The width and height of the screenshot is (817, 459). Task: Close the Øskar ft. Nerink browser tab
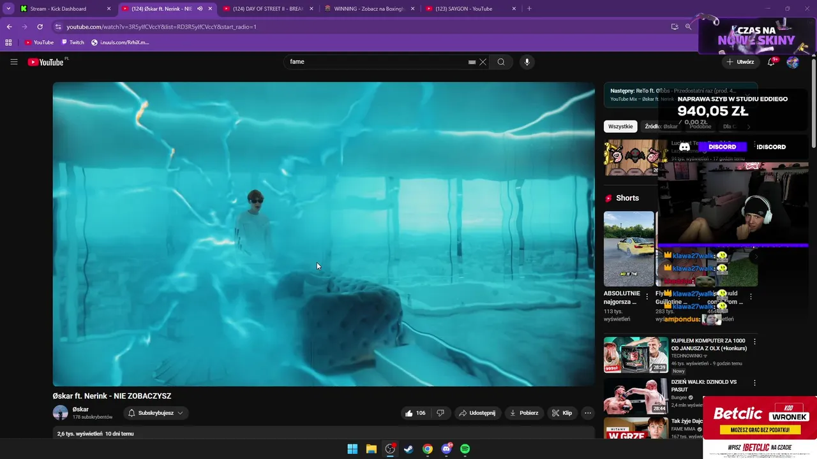point(210,9)
